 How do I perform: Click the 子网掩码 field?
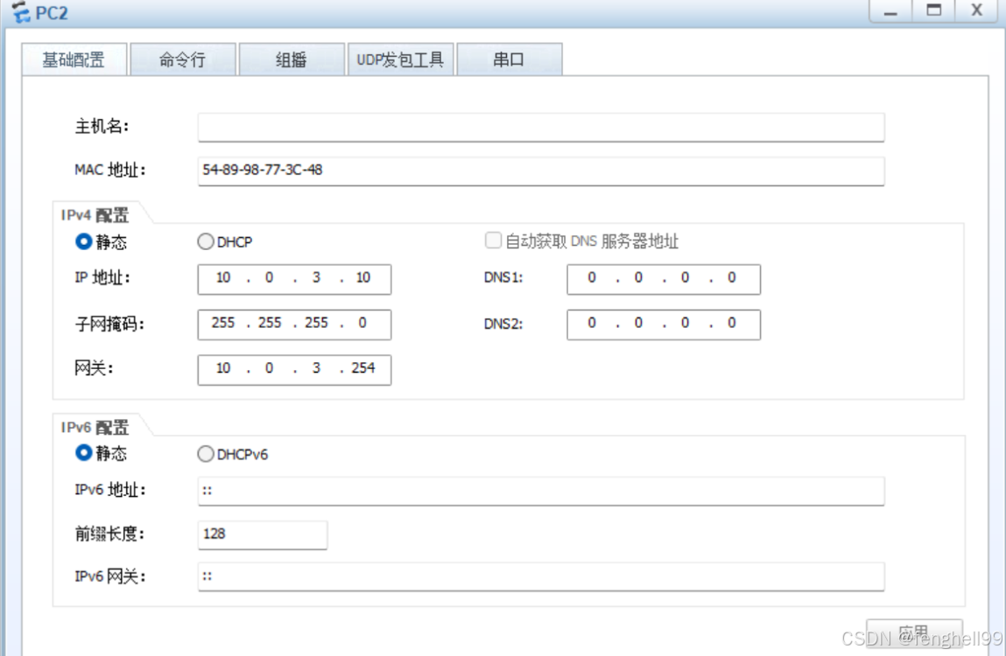click(294, 325)
